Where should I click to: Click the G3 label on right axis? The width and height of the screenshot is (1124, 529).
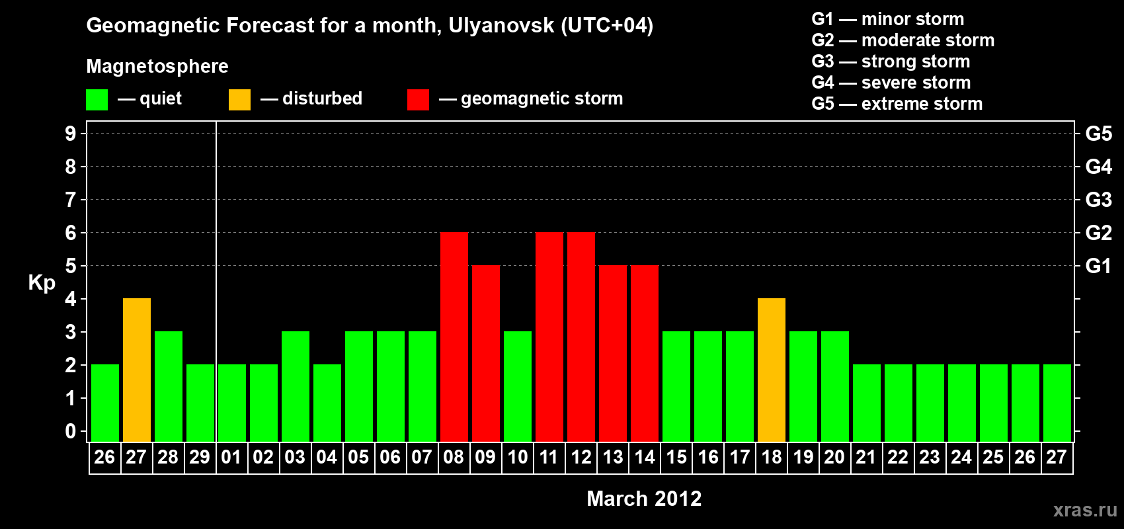tap(1099, 200)
